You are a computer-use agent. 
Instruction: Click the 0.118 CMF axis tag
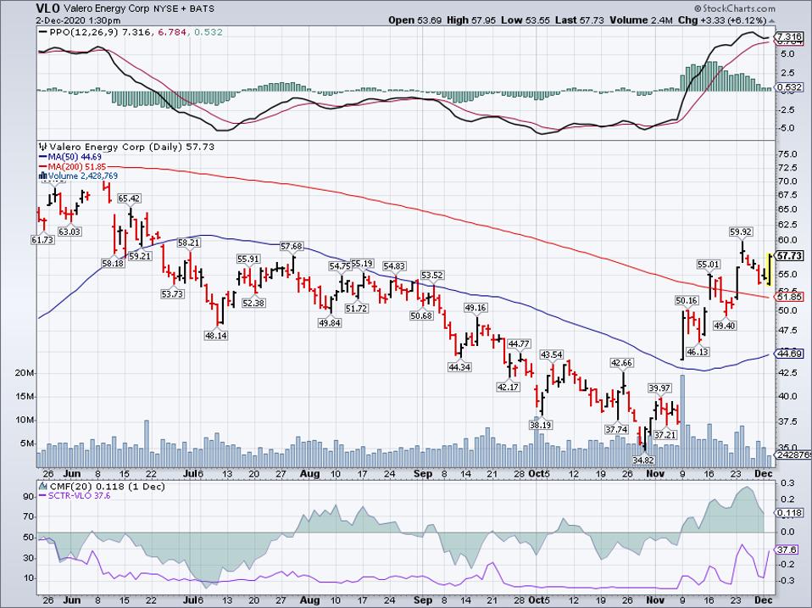(x=791, y=513)
